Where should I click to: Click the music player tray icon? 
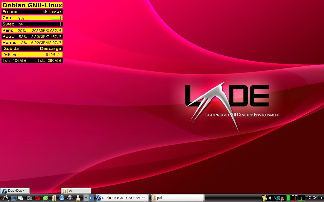pos(277,198)
